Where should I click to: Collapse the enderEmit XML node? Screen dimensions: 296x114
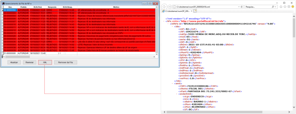[177, 94]
